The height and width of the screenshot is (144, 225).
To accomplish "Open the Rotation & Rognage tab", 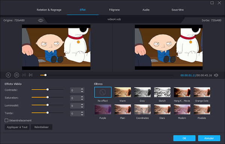I will pyautogui.click(x=49, y=10).
